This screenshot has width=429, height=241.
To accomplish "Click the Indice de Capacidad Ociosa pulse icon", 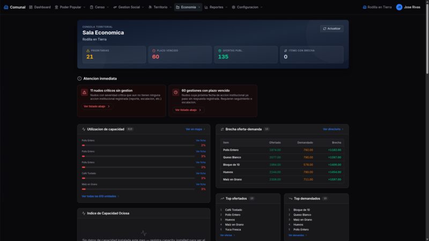I will click(84, 213).
